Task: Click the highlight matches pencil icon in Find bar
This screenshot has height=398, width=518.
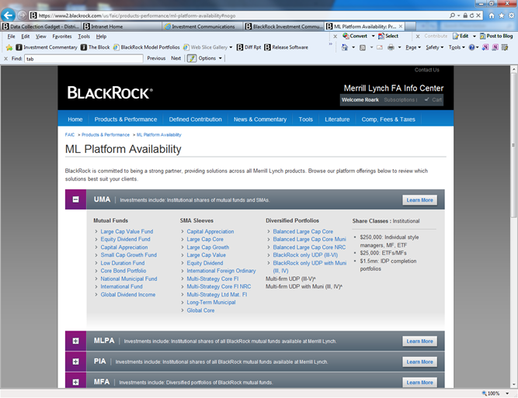Action: coord(192,58)
